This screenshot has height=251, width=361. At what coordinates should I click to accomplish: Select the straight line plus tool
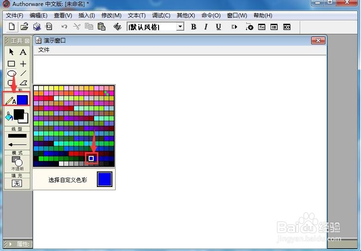click(x=23, y=64)
